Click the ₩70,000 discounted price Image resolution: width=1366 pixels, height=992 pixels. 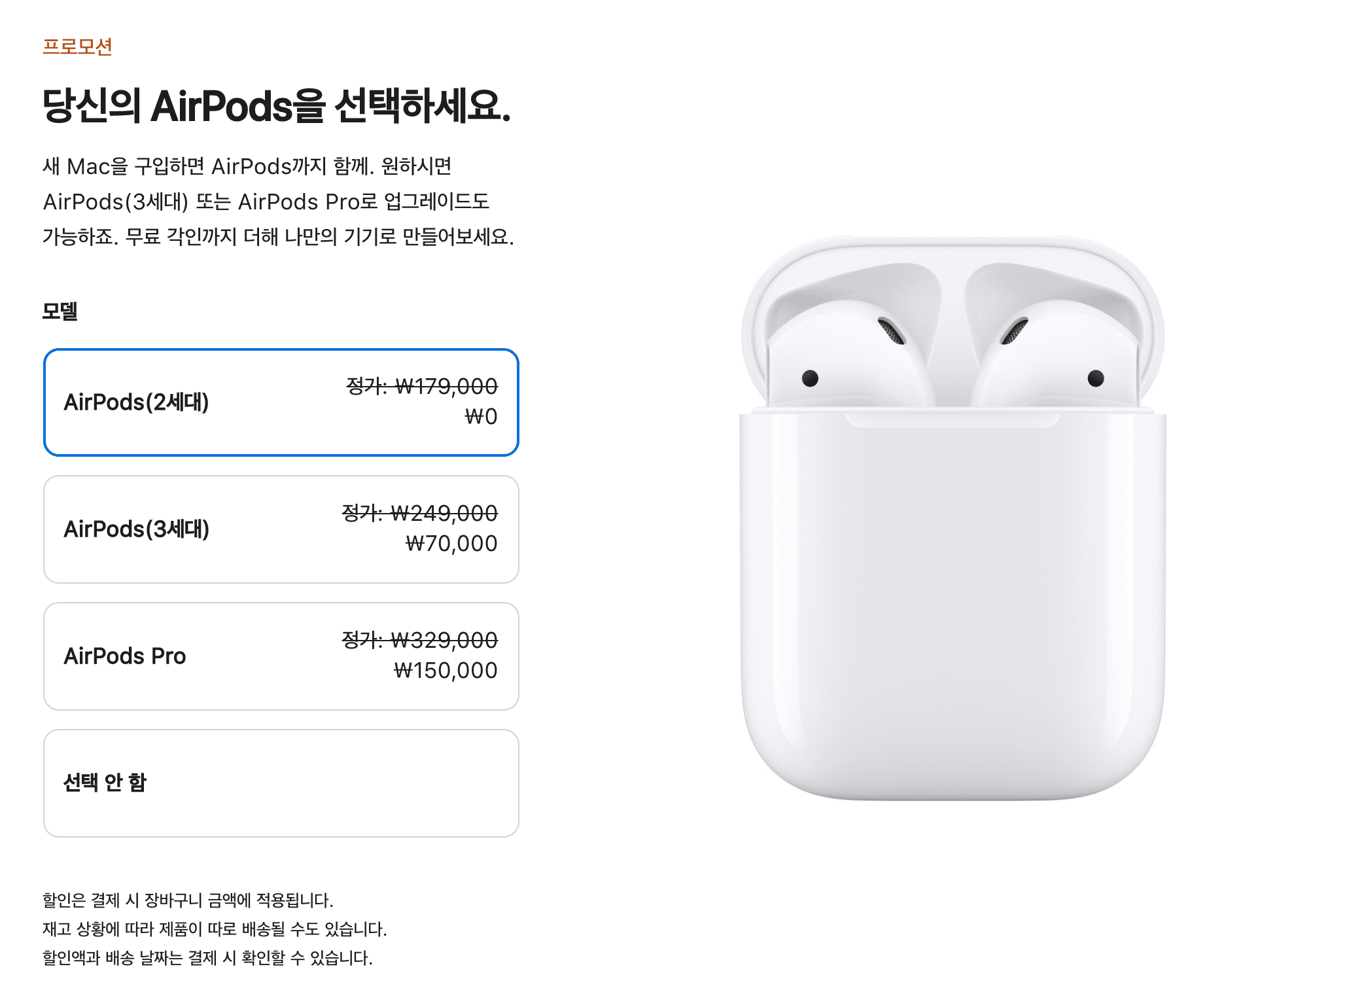click(x=451, y=544)
